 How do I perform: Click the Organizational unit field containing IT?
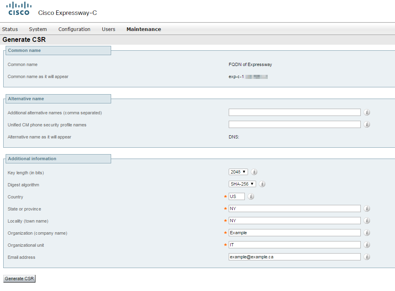click(x=294, y=245)
